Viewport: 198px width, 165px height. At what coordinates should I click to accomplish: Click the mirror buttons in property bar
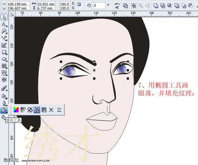pos(117,5)
